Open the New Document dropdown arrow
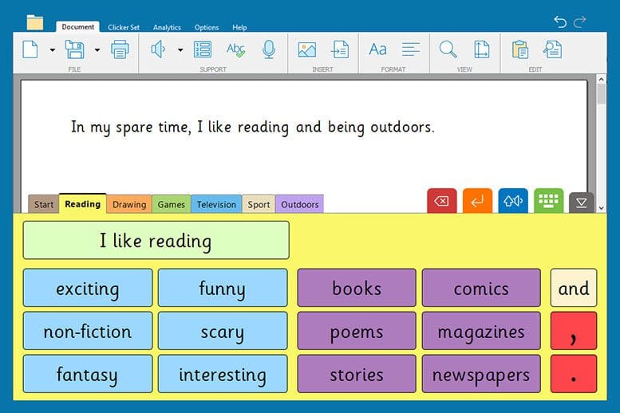The height and width of the screenshot is (413, 620). (52, 49)
